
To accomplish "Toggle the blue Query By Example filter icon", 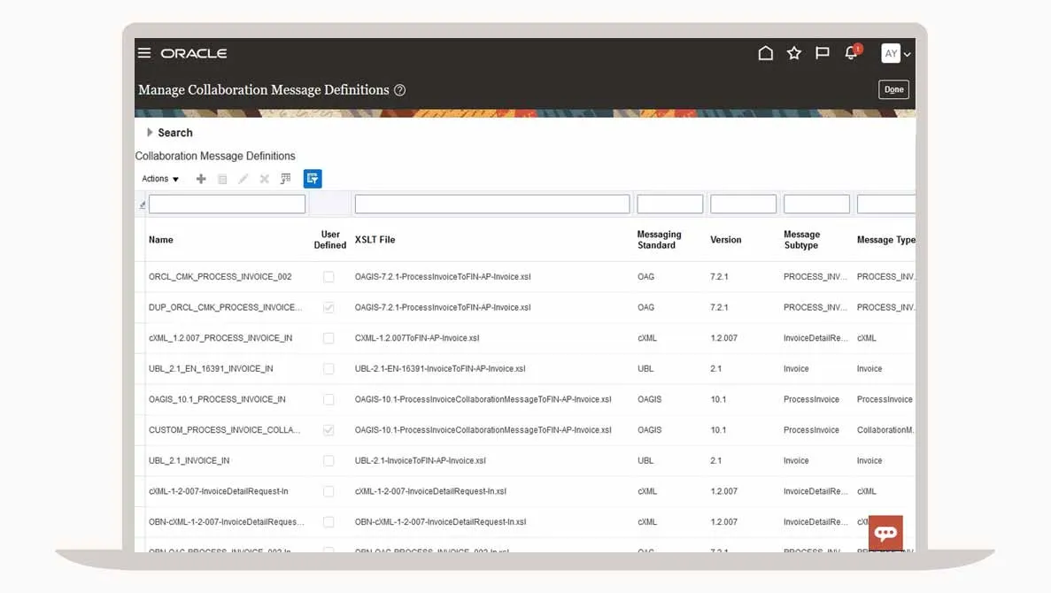I will point(312,179).
